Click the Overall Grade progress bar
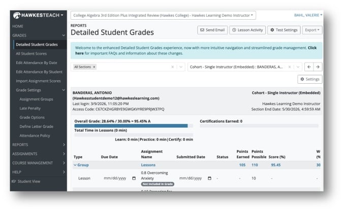The height and width of the screenshot is (212, 344). (x=134, y=126)
